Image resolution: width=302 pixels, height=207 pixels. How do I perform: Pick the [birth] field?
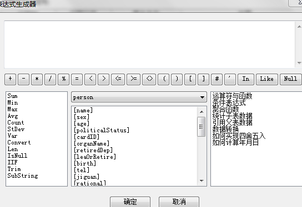[85, 163]
